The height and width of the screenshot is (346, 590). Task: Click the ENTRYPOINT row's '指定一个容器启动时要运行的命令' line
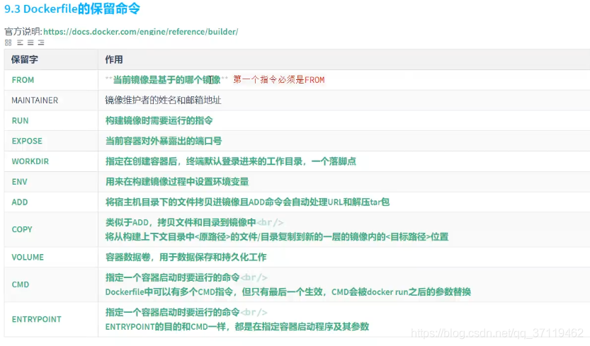[x=172, y=312]
